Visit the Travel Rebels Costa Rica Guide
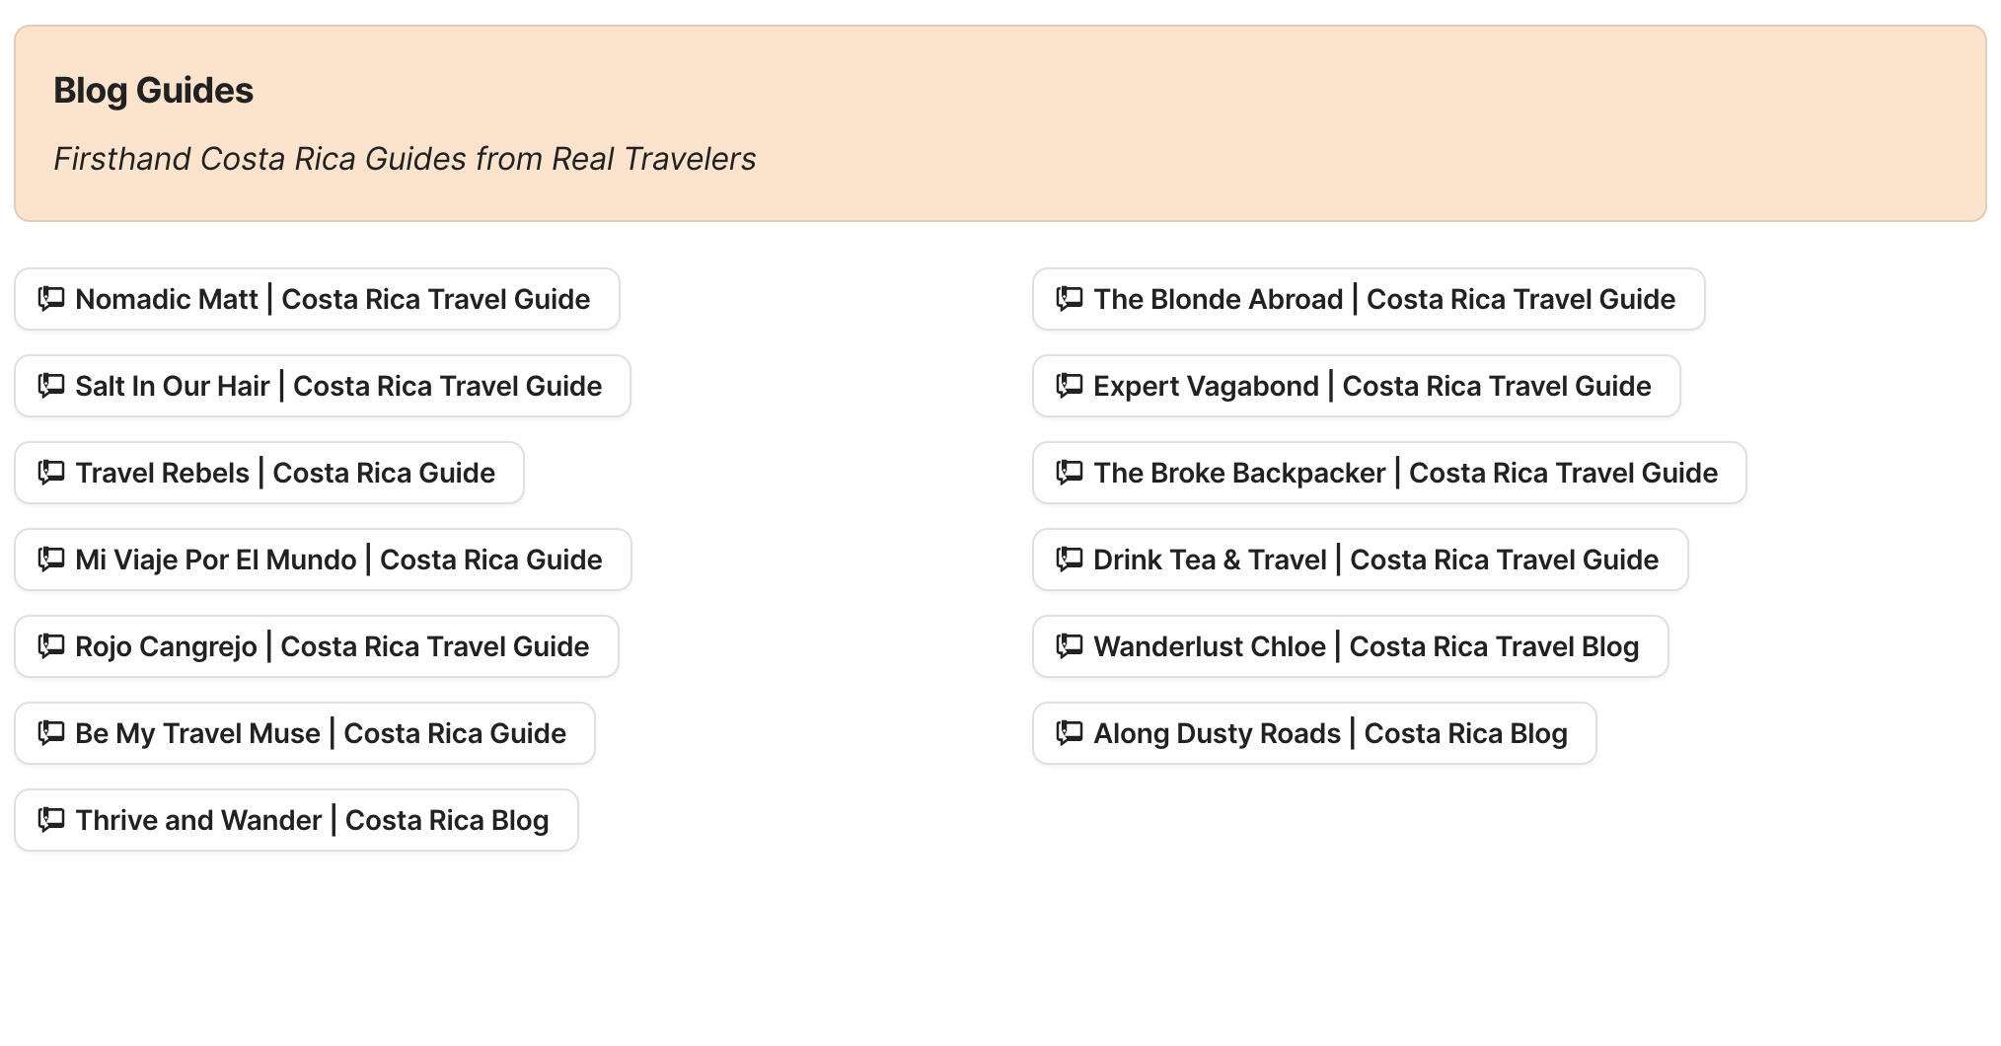 coord(268,473)
